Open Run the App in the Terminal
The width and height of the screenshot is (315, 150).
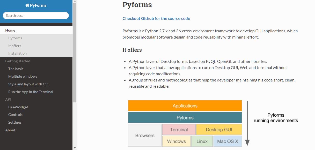[x=31, y=92]
